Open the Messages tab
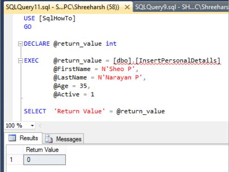229x172 pixels. pos(63,139)
